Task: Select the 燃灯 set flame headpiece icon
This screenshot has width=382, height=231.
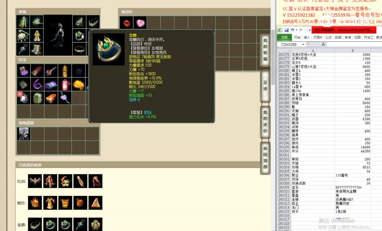Action: coord(35,203)
